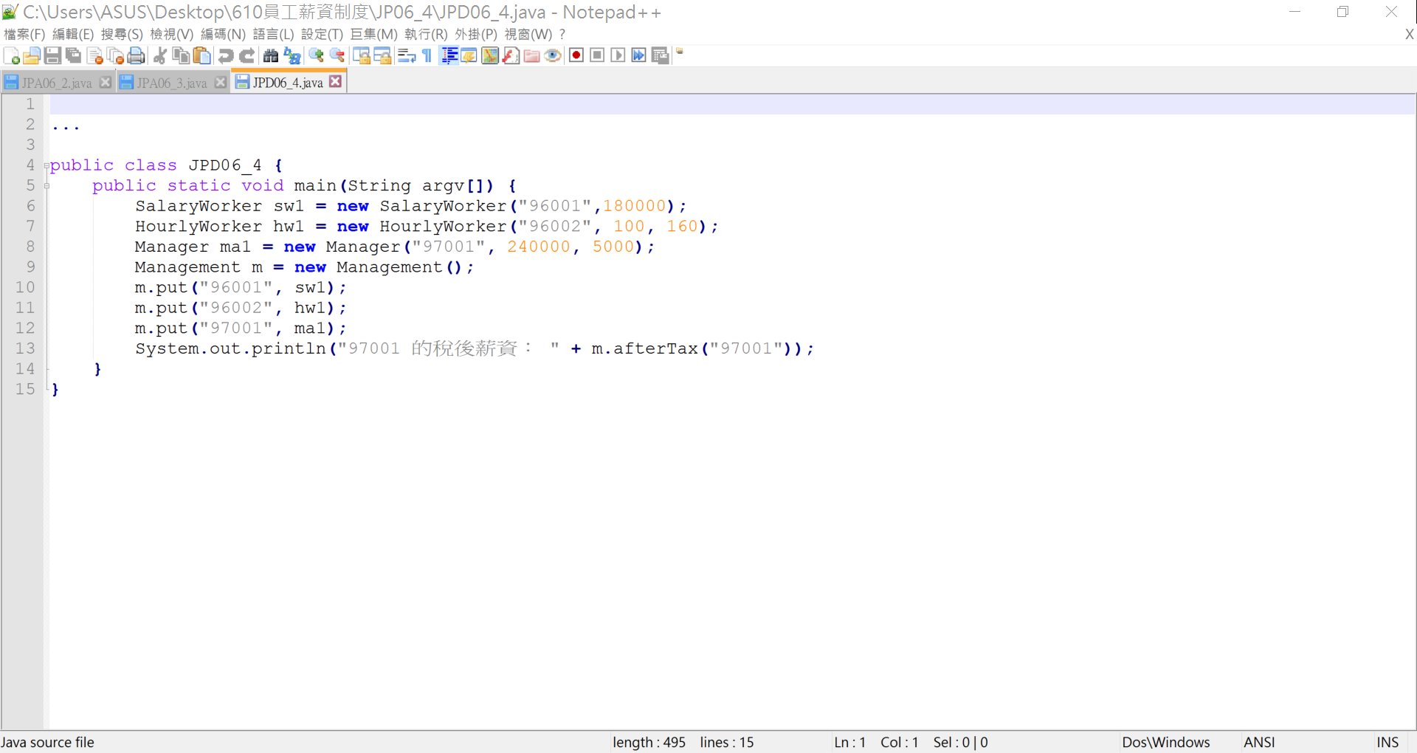1417x753 pixels.
Task: Toggle the monitoring eye icon
Action: tap(553, 56)
